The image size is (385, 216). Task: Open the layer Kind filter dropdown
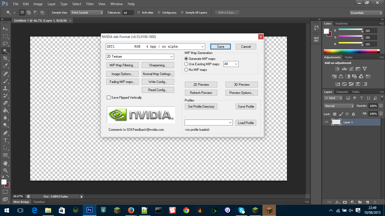(333, 98)
